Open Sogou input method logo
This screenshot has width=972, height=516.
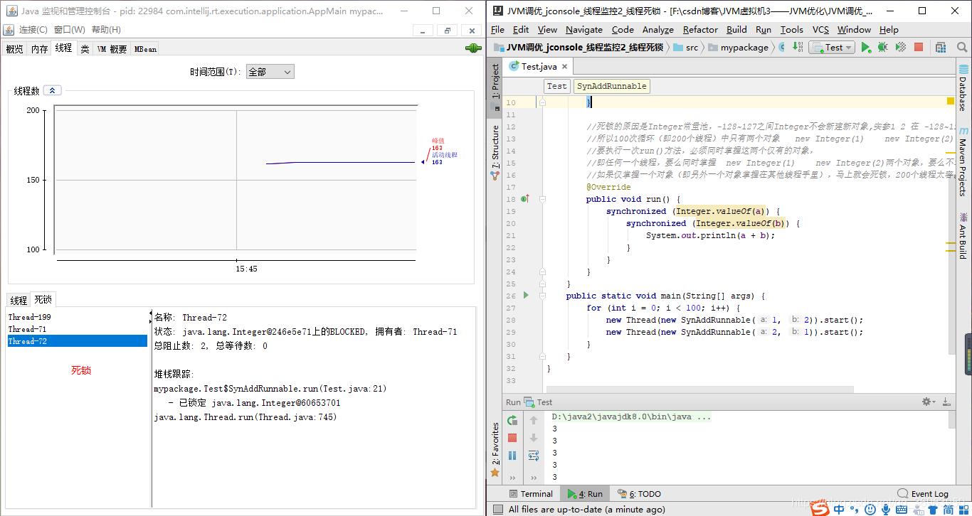point(820,509)
